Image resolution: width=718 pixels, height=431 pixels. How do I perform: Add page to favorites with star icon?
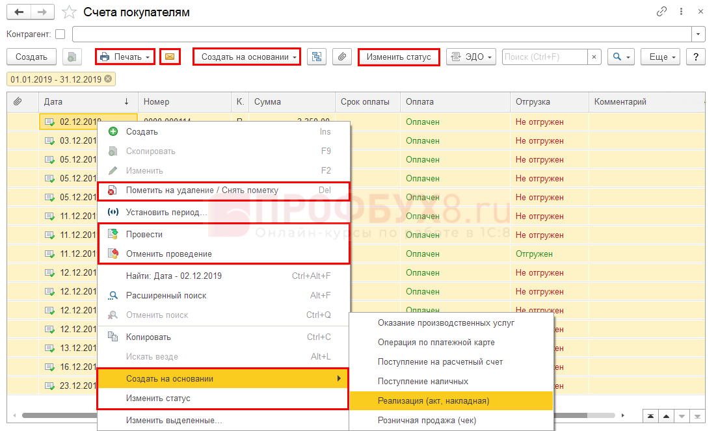pos(68,12)
